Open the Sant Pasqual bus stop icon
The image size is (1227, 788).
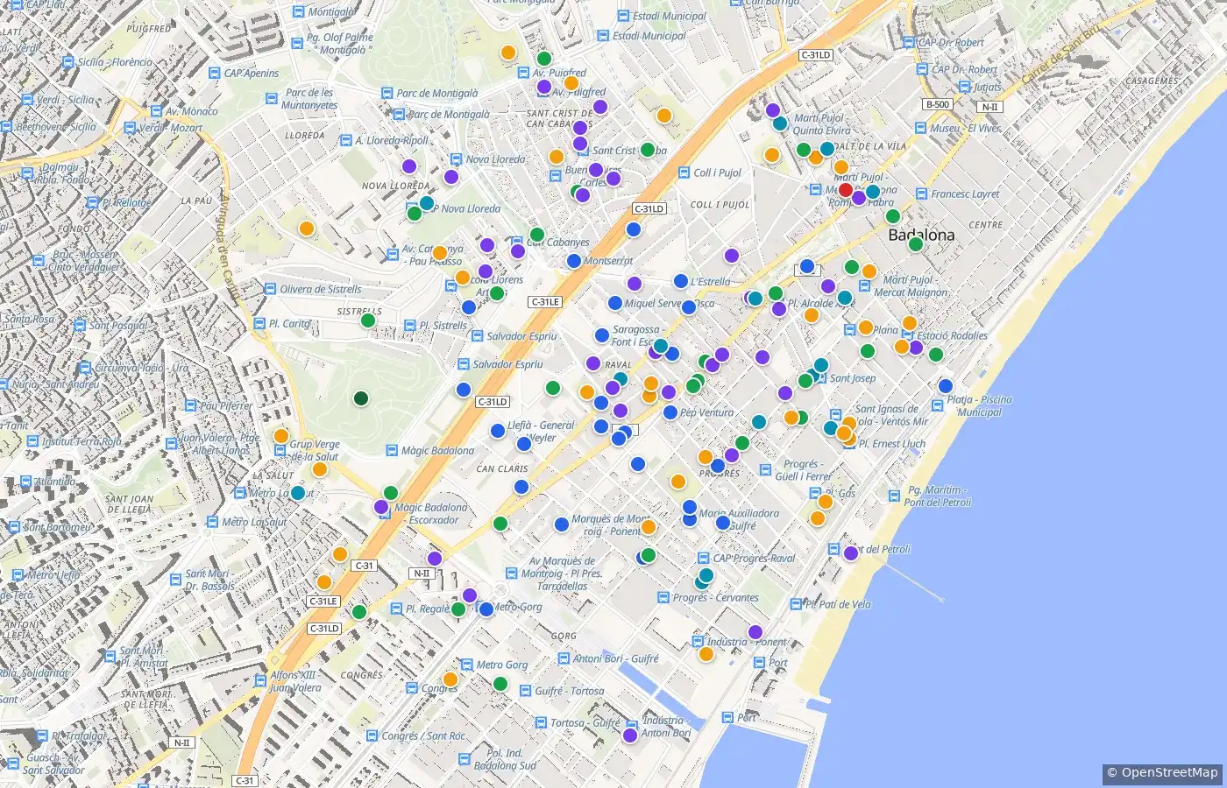[80, 326]
